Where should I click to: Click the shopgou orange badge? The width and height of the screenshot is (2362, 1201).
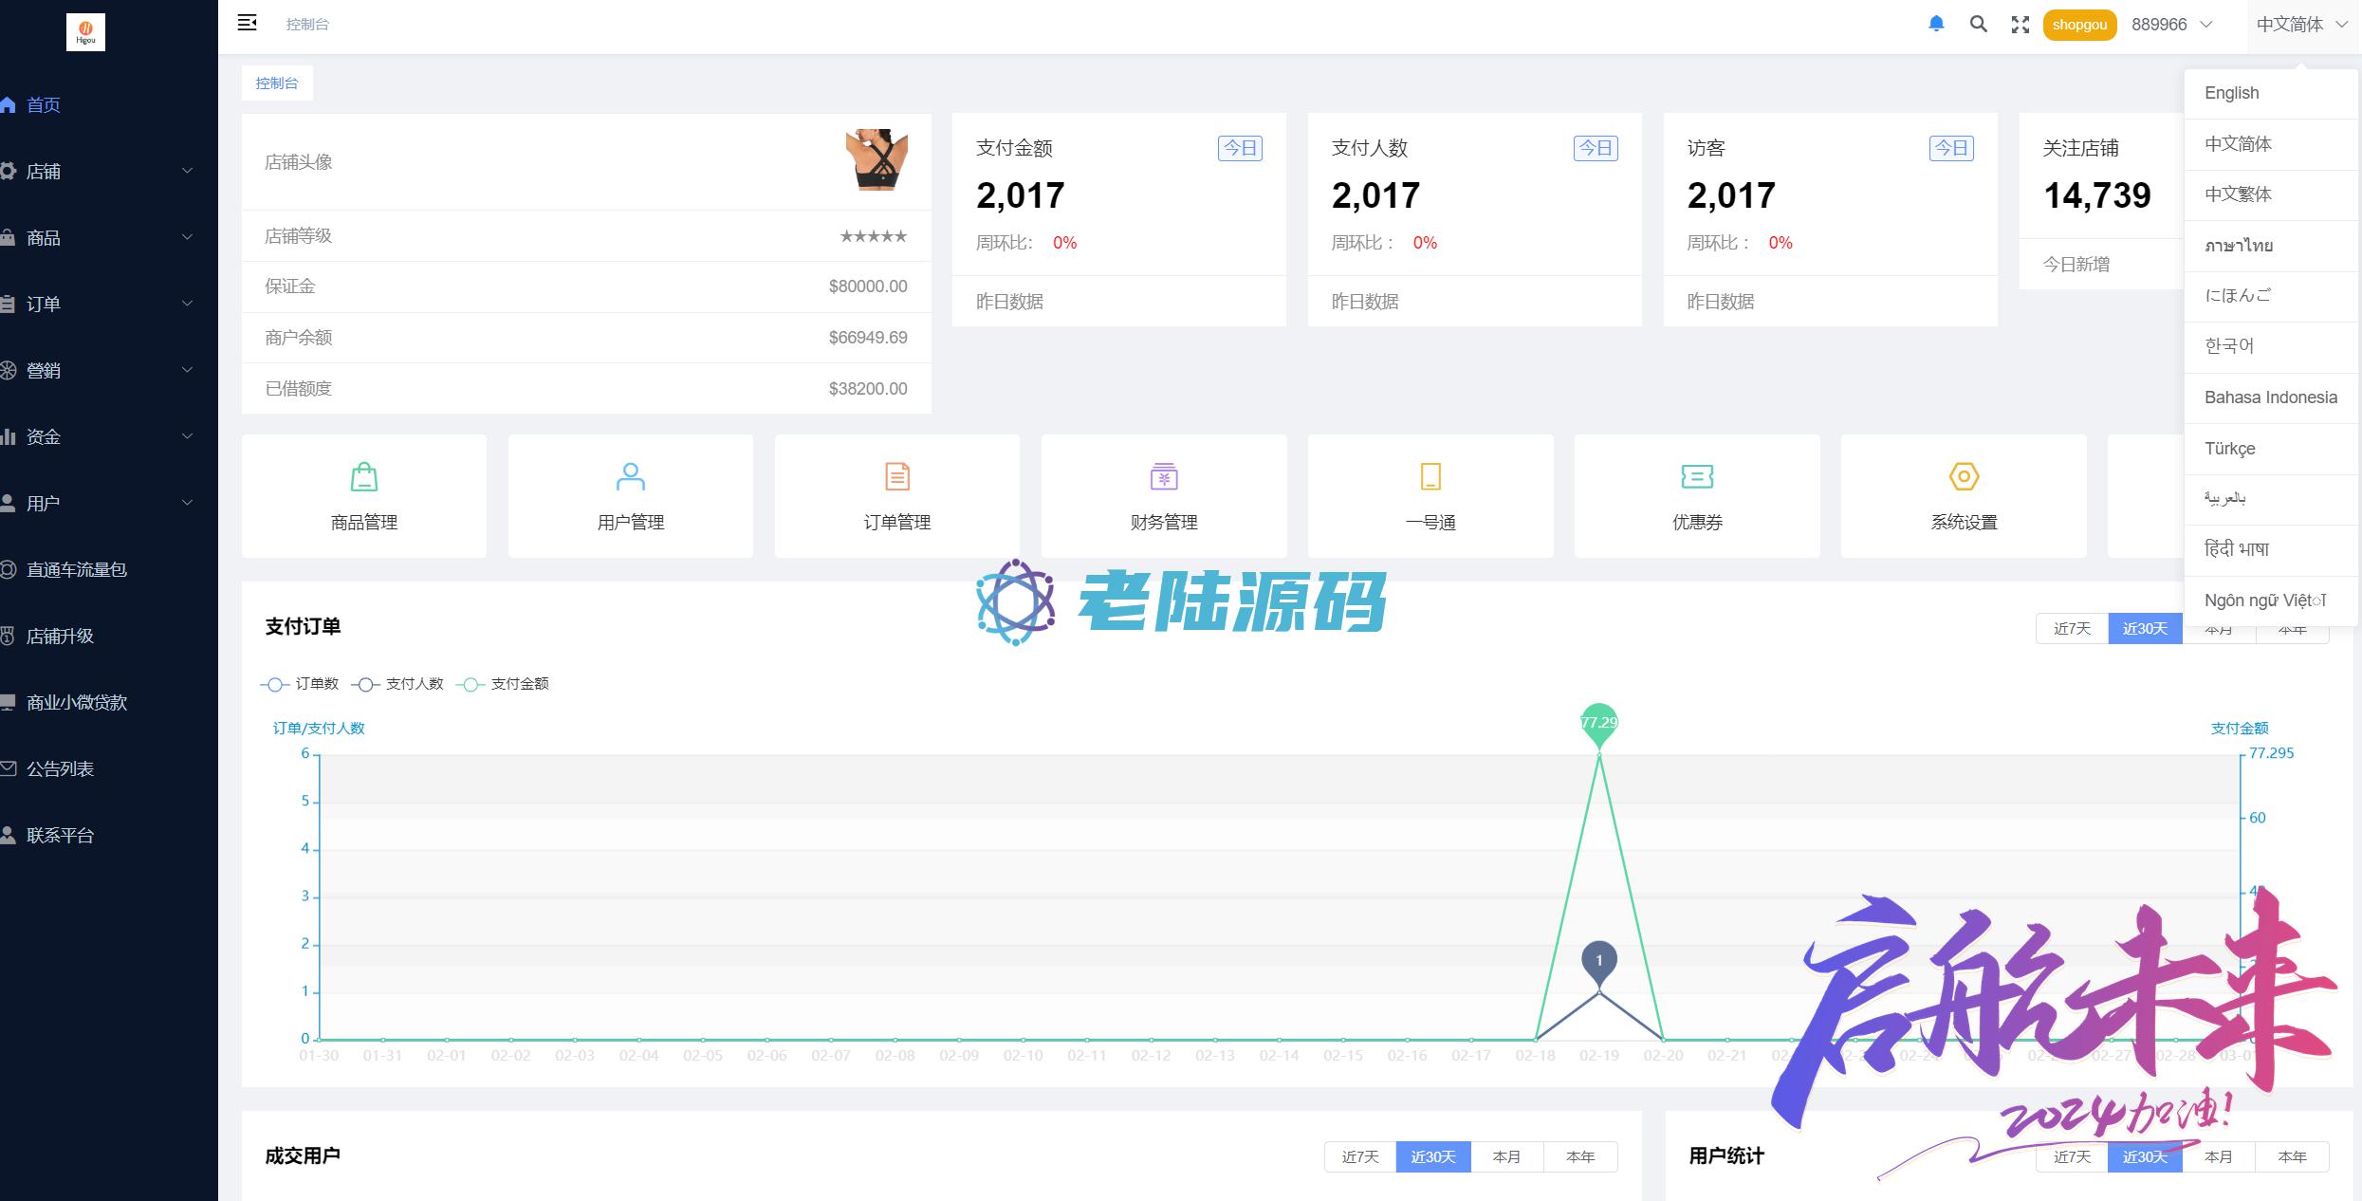[2079, 25]
